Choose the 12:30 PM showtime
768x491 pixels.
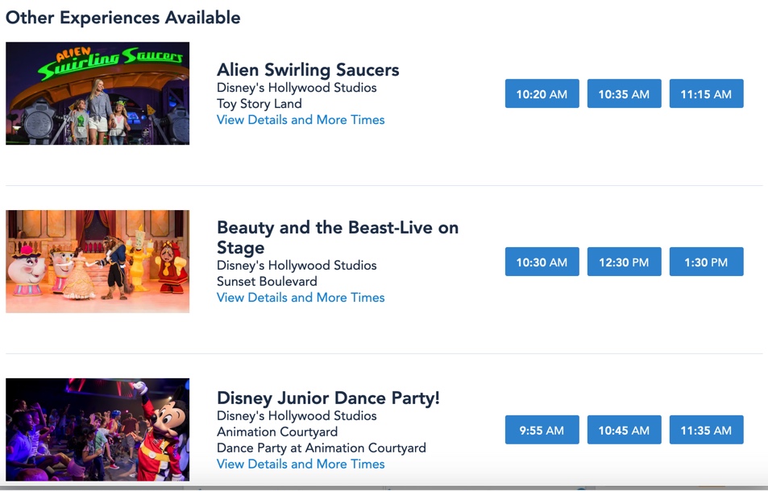coord(624,262)
